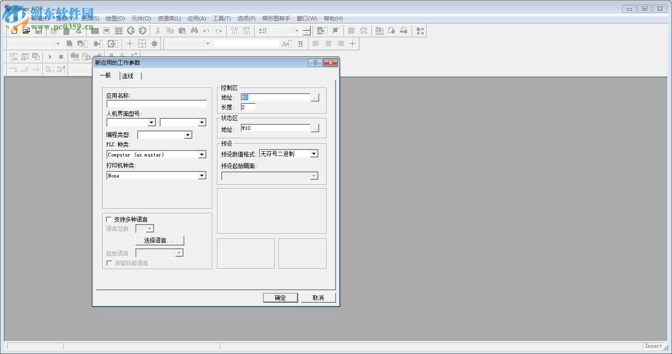The width and height of the screenshot is (672, 354).
Task: Click the Cut scissors icon
Action: (x=158, y=31)
